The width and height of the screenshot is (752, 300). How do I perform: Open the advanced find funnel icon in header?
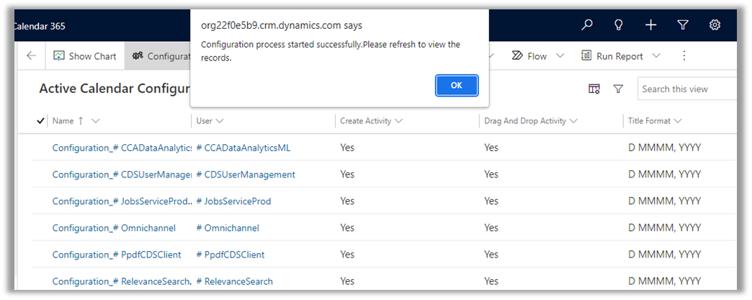(683, 25)
